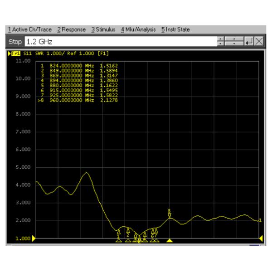Open the Response menu
272x272 pixels.
pos(71,29)
